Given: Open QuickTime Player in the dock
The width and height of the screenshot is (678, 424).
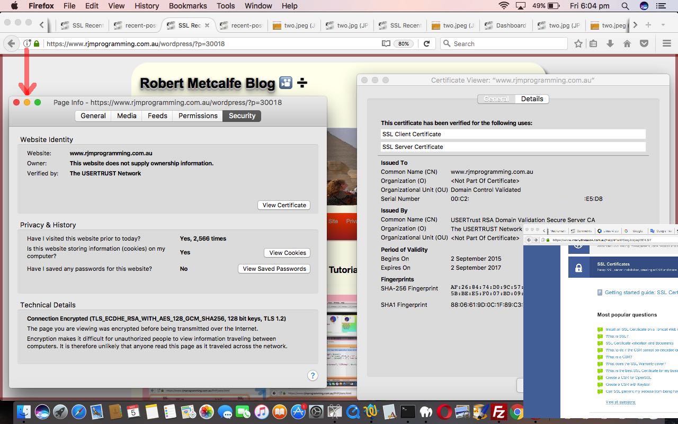Looking at the screenshot, I should tap(353, 411).
